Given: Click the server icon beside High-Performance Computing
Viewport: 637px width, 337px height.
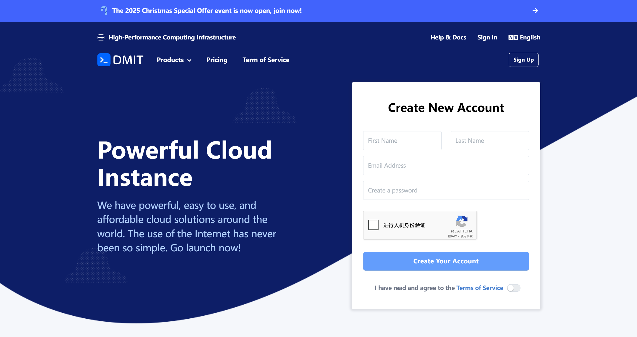Looking at the screenshot, I should coord(101,37).
